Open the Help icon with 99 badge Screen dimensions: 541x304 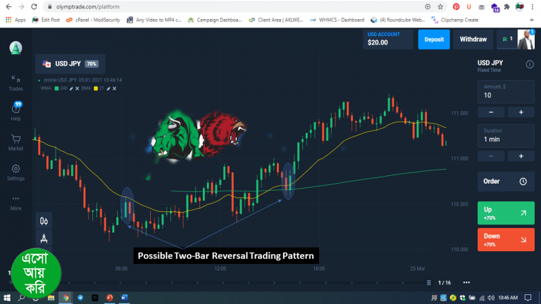click(x=15, y=110)
